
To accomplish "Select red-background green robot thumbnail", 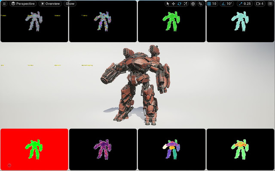I will click(34, 150).
